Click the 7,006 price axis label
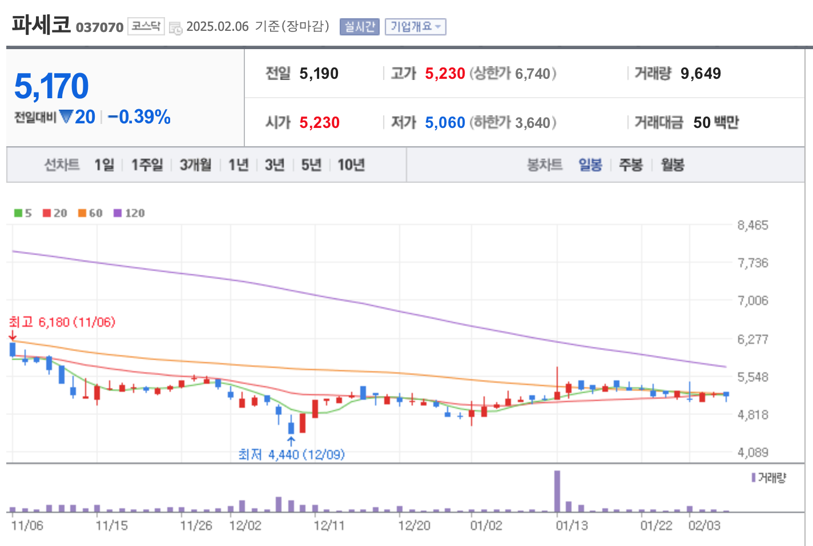Image resolution: width=813 pixels, height=546 pixels. pyautogui.click(x=752, y=300)
